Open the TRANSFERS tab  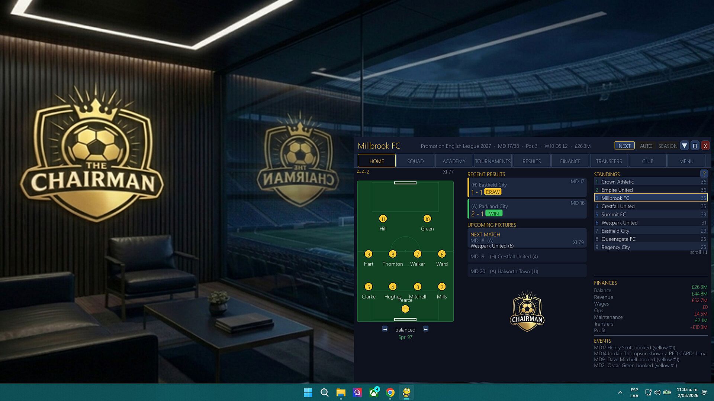tap(608, 161)
